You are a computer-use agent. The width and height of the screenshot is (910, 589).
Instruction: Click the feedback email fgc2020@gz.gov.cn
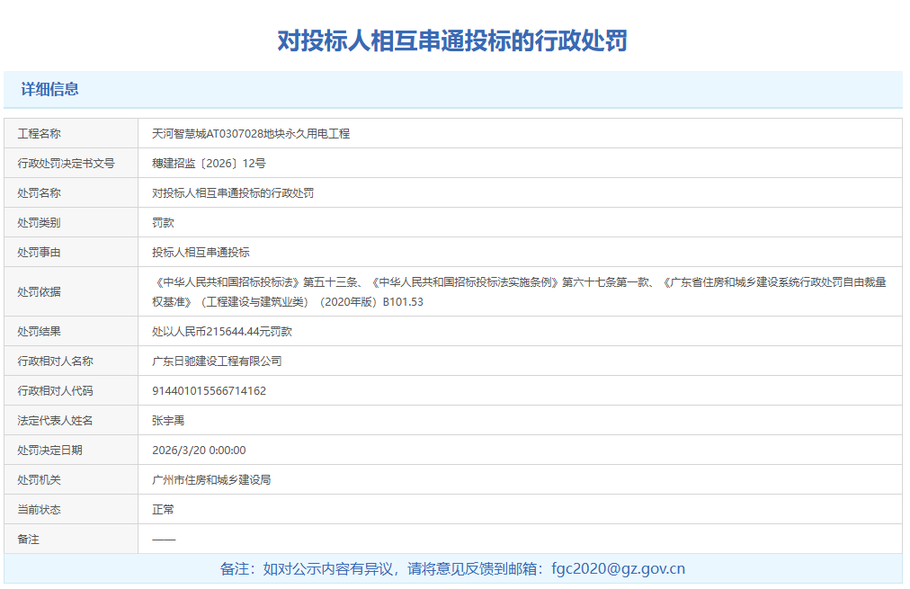(x=618, y=568)
